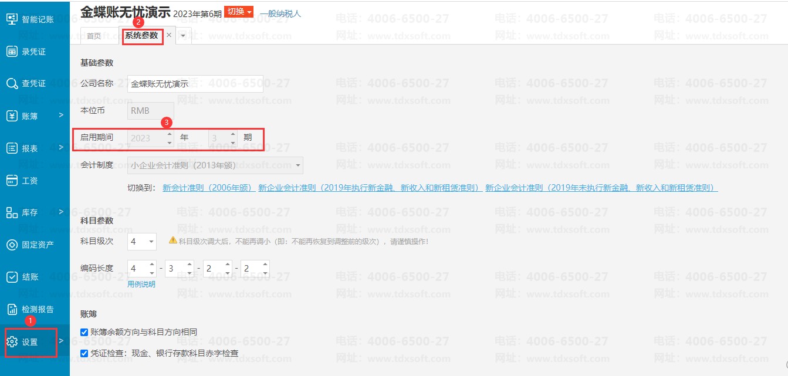
Task: Click the 基础参数 section heading
Action: (97, 63)
